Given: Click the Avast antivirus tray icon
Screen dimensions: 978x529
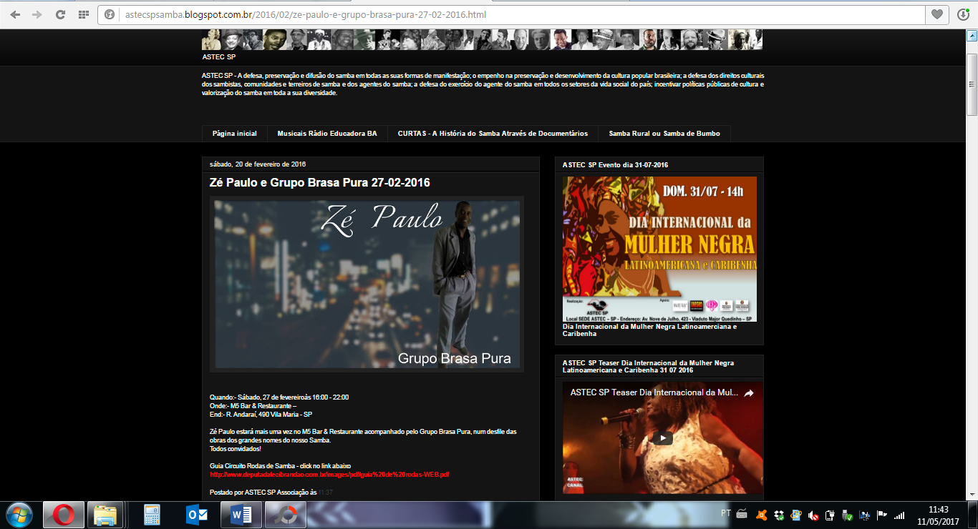Looking at the screenshot, I should [x=762, y=515].
